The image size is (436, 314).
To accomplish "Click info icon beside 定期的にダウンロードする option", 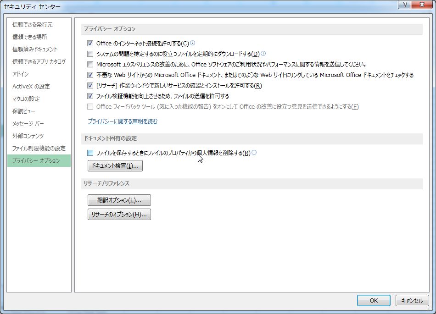I will tap(263, 53).
